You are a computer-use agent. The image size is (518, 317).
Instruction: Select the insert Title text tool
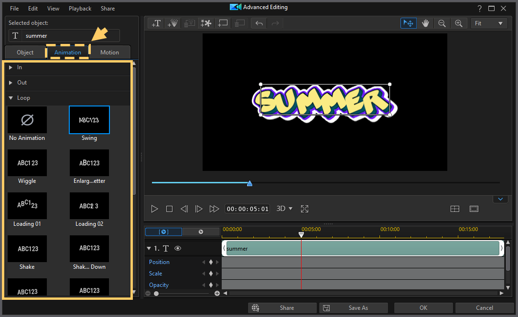(x=156, y=23)
